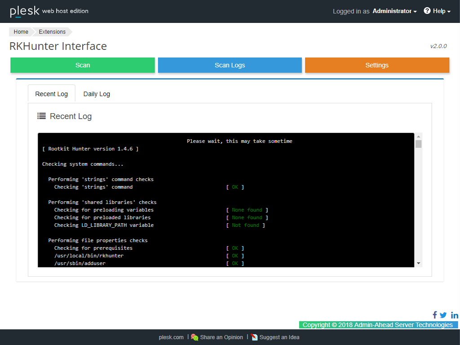This screenshot has width=460, height=345.
Task: Go to Extensions breadcrumb
Action: [52, 32]
